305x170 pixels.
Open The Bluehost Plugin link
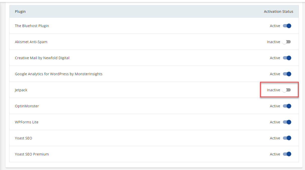coord(32,26)
